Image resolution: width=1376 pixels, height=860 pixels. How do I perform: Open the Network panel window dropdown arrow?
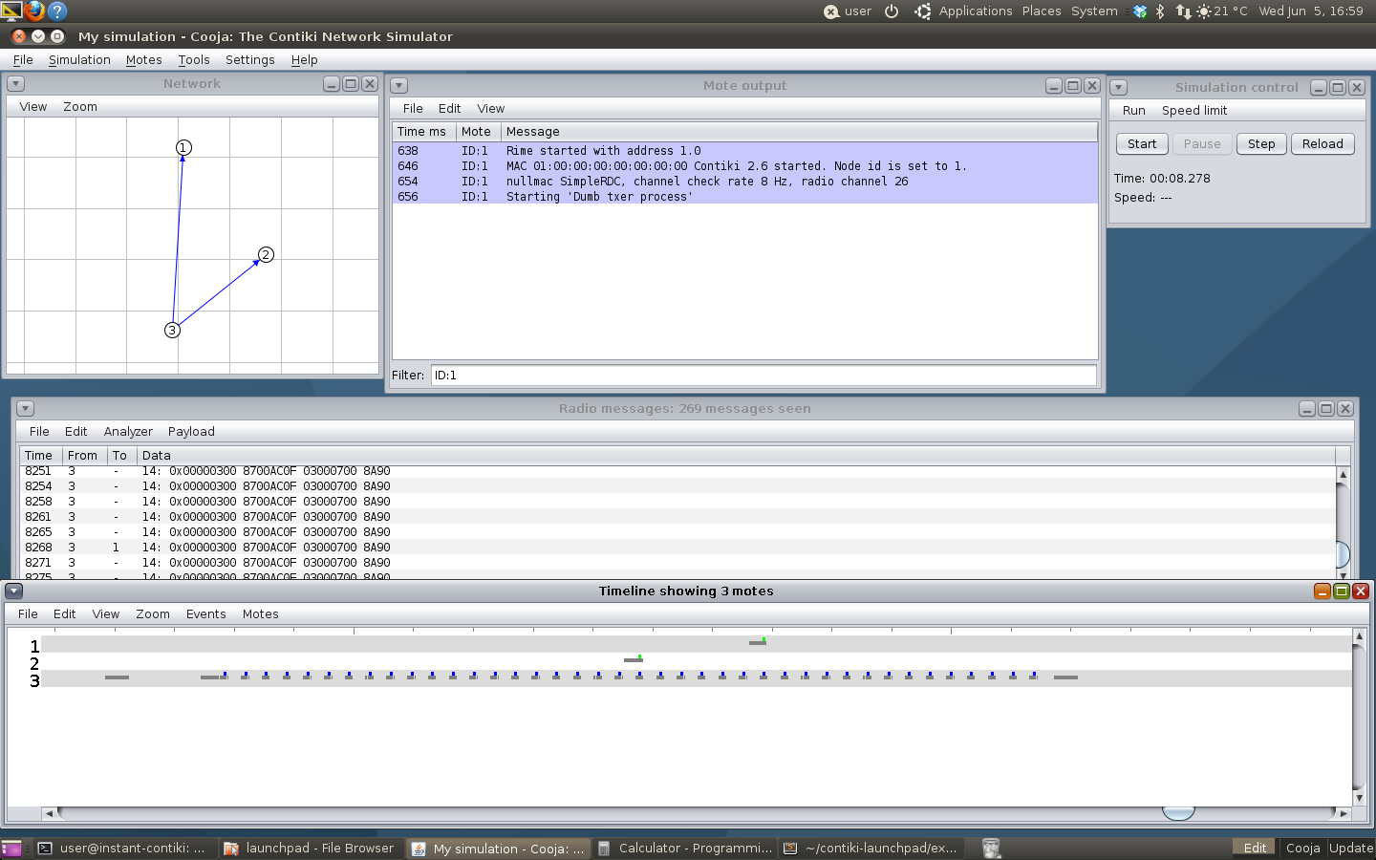[x=15, y=84]
